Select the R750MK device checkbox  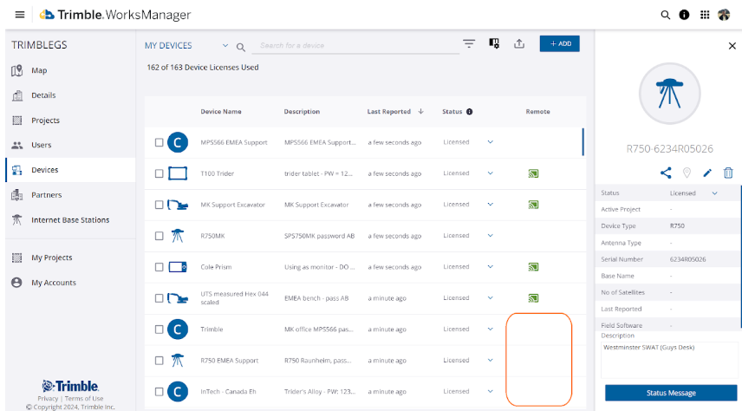(x=159, y=236)
